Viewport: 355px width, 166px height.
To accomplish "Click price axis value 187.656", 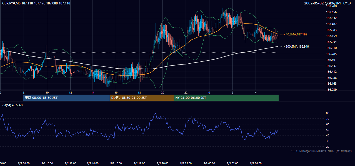I will click(x=331, y=12).
